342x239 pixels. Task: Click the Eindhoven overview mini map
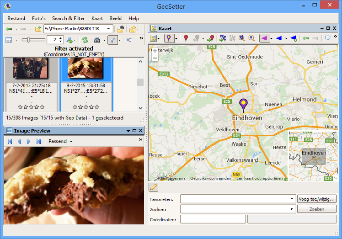pos(313,156)
